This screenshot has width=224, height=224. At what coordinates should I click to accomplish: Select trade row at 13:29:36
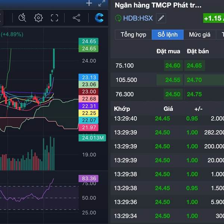coord(167,202)
